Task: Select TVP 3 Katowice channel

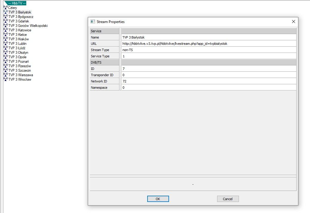Action: pos(20,30)
